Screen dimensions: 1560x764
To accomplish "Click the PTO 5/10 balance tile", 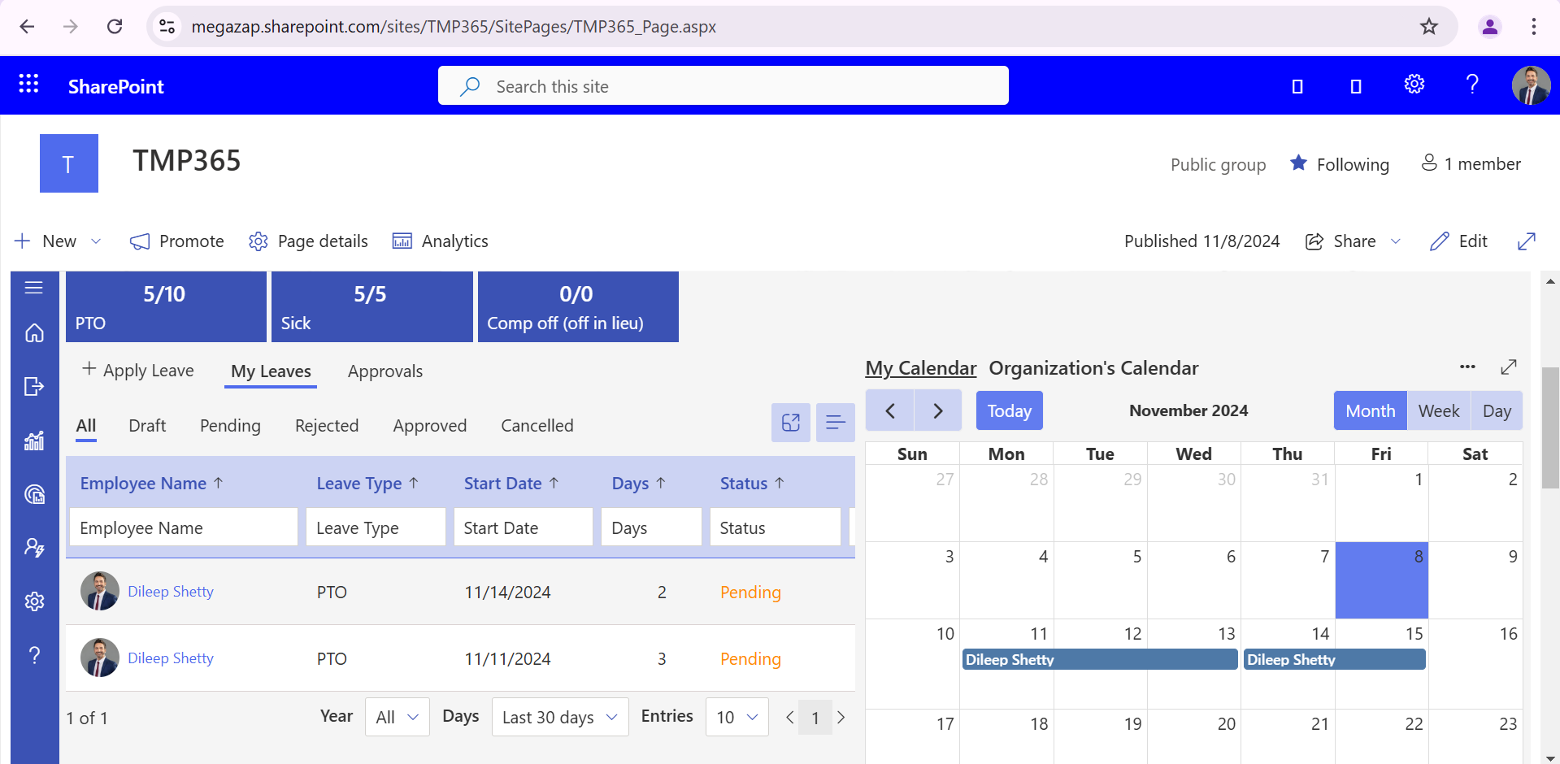I will point(166,306).
